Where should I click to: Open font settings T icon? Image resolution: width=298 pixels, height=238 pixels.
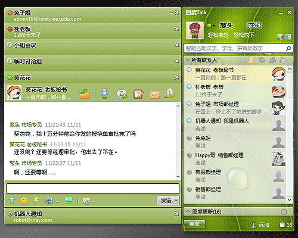[12, 201]
